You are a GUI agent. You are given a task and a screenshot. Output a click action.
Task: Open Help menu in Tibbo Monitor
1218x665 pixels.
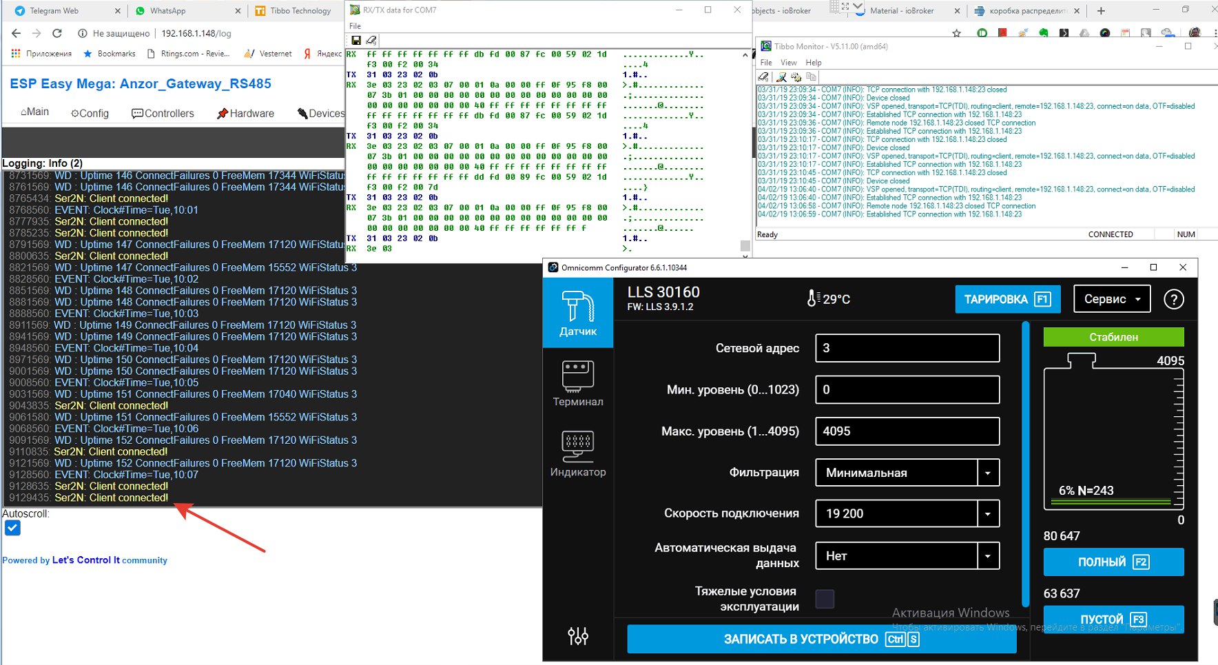click(814, 62)
